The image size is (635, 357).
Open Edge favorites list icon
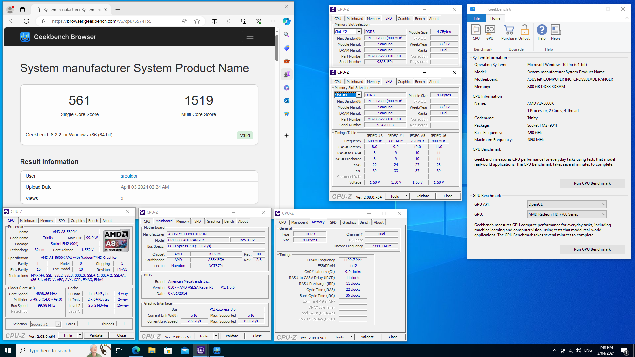229,21
